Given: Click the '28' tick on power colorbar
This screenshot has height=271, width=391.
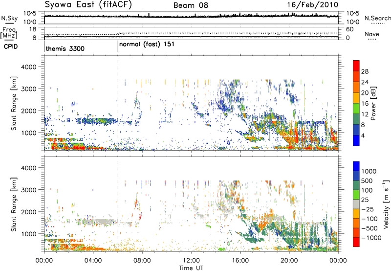Looking at the screenshot, I should point(365,71).
